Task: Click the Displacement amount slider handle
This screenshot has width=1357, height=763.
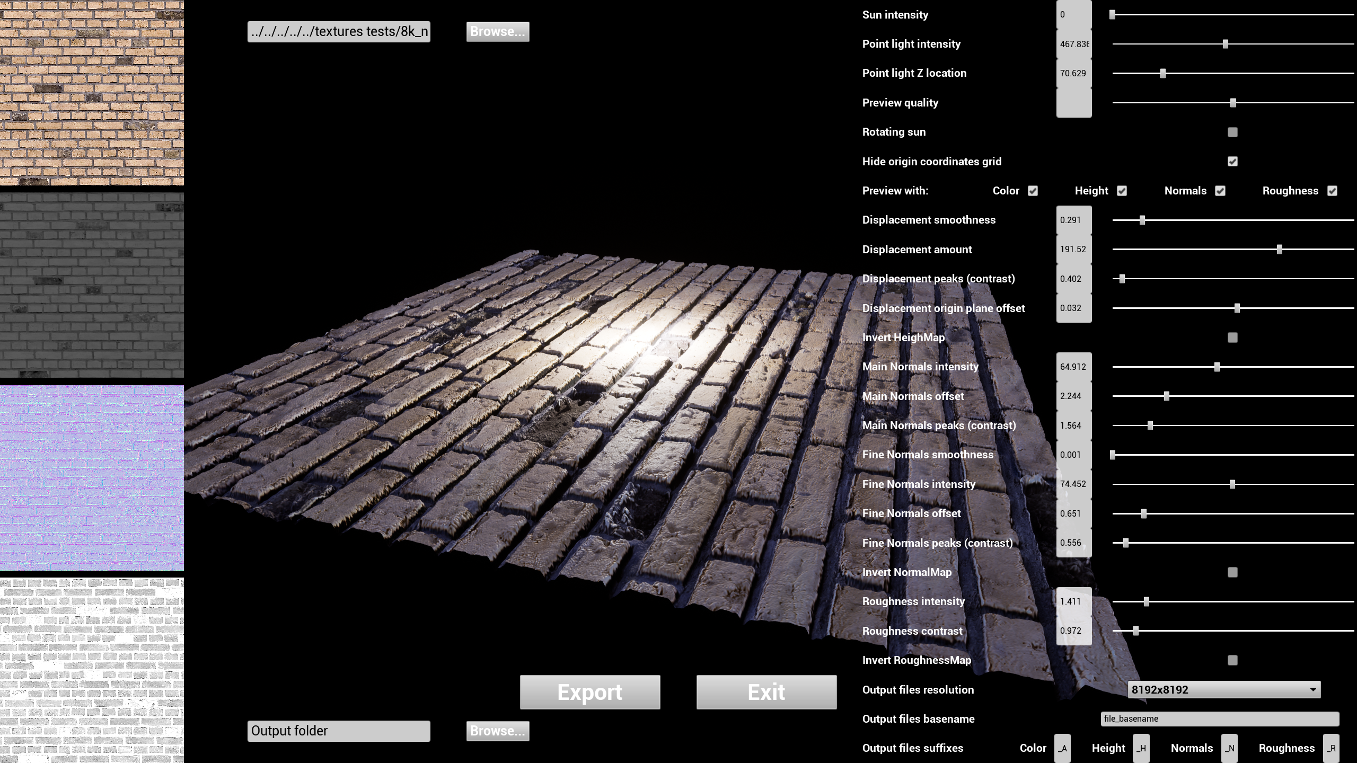Action: pyautogui.click(x=1280, y=250)
